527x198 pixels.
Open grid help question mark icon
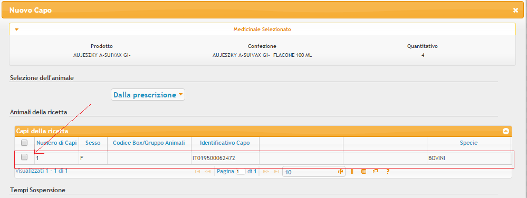pyautogui.click(x=388, y=172)
